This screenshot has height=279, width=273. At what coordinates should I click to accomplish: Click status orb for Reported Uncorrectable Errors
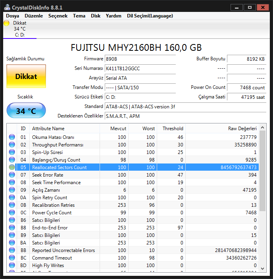point(12,250)
